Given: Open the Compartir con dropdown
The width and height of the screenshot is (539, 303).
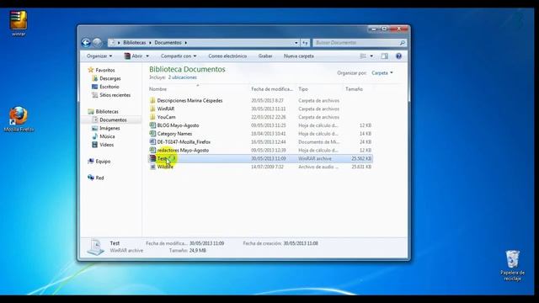Looking at the screenshot, I should 179,56.
